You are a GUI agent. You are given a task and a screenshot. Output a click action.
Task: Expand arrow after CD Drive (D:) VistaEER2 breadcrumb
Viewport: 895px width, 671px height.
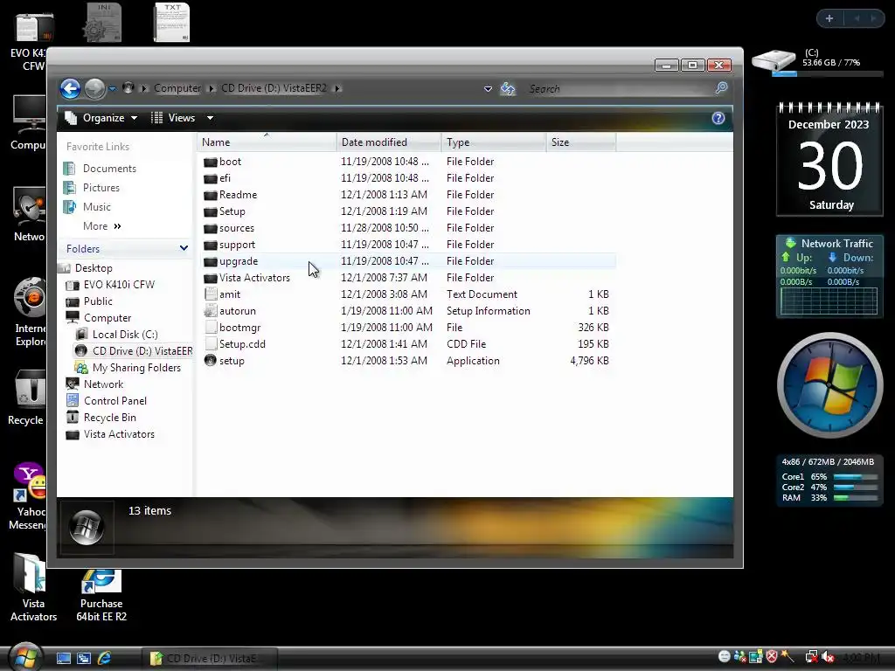pyautogui.click(x=337, y=88)
